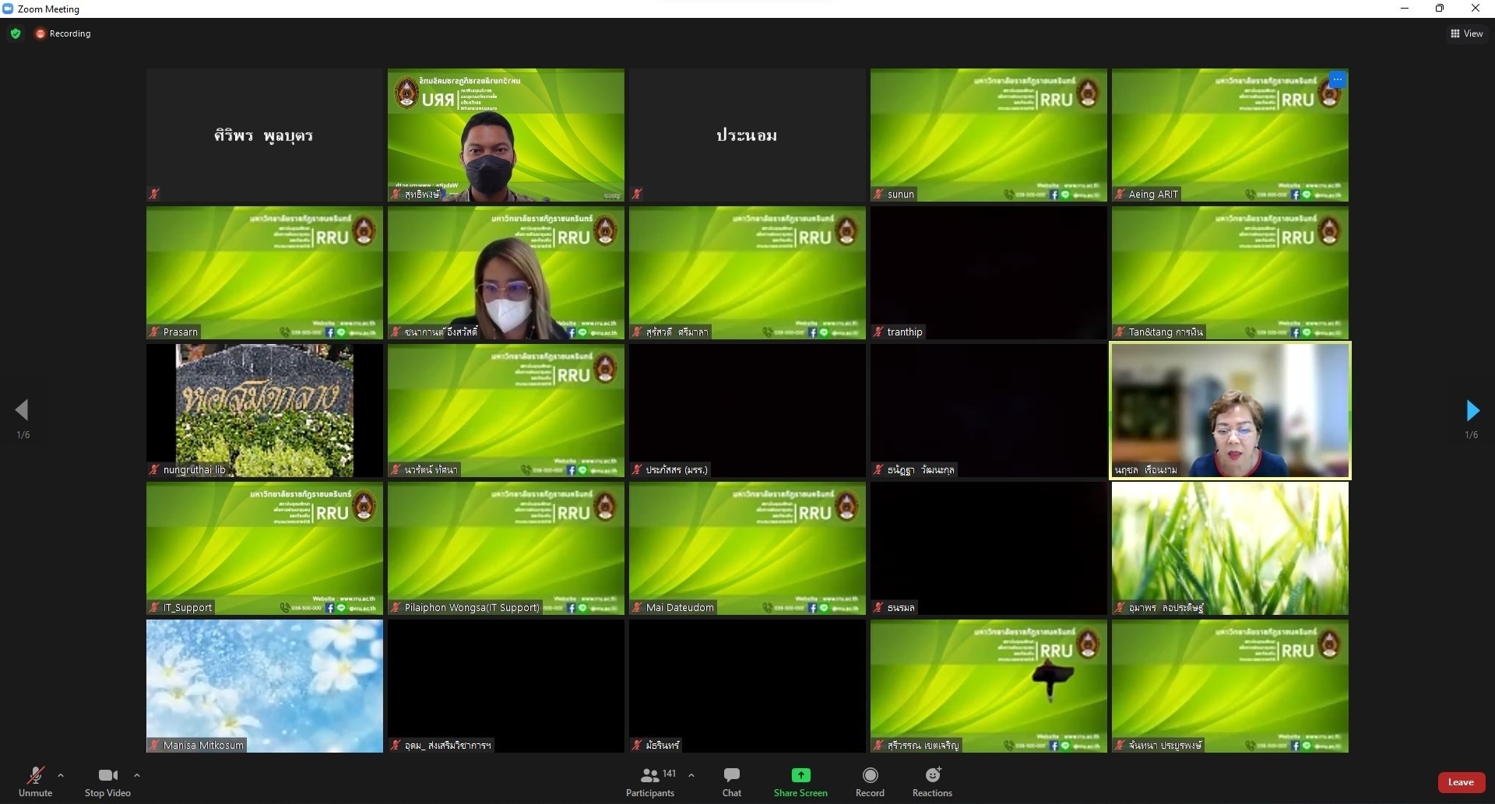This screenshot has height=804, width=1495.
Task: Select the Mai Dateudom participant tile
Action: coord(747,549)
